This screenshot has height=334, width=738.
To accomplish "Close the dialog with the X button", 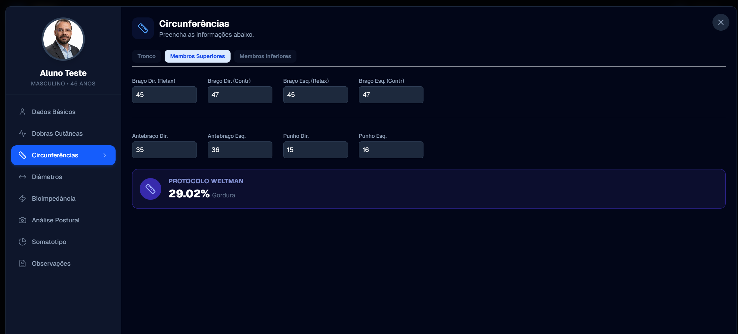I will pos(721,22).
